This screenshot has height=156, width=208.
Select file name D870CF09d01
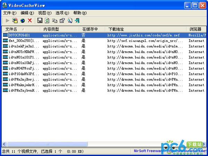(19, 35)
